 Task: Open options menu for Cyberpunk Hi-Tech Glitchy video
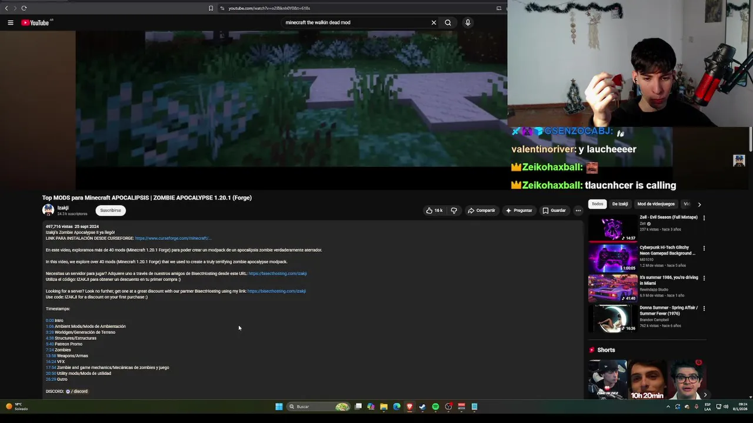tap(704, 248)
